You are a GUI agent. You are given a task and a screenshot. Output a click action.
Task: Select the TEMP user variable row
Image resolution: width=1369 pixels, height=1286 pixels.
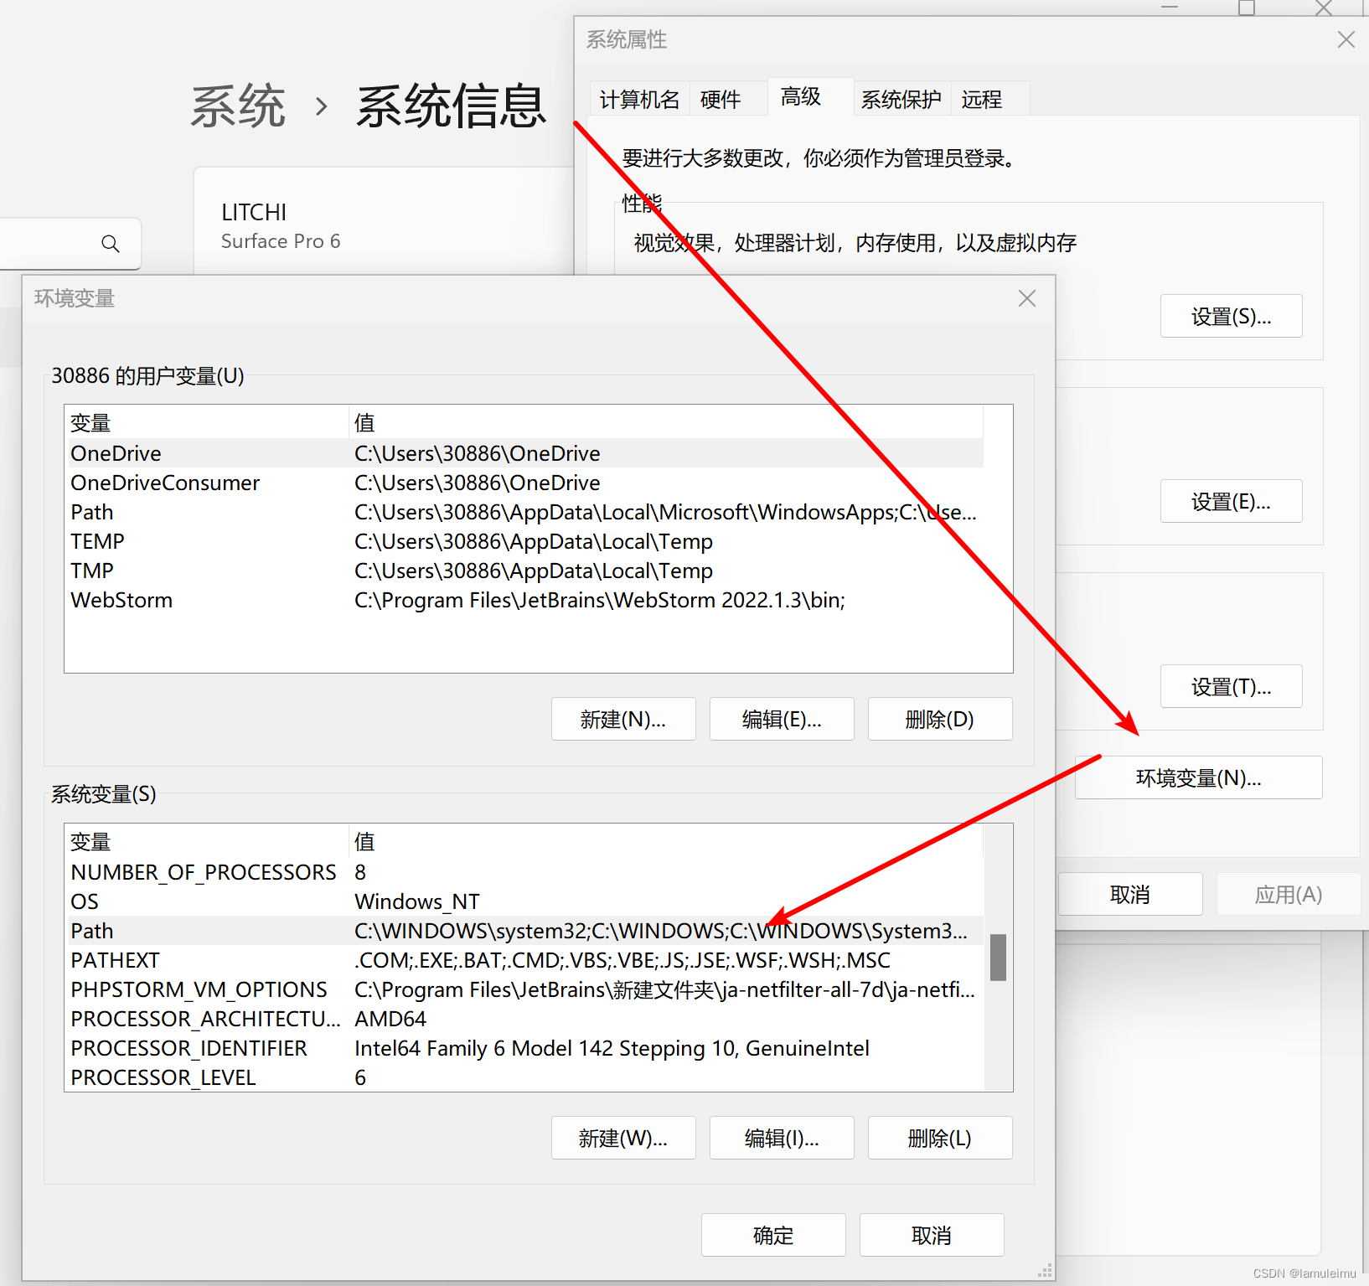tap(524, 541)
